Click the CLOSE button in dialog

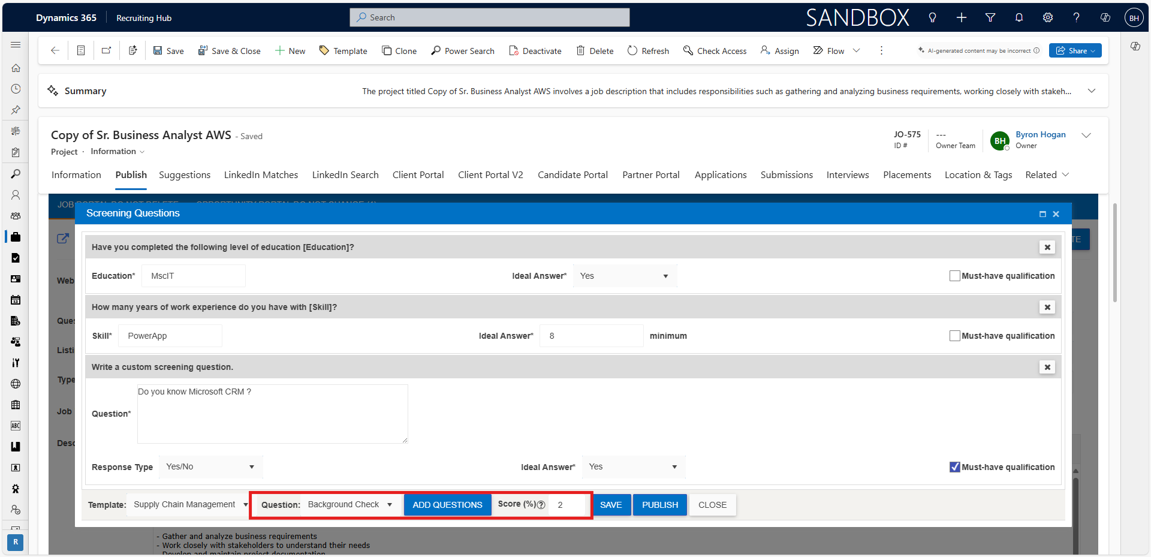pos(712,505)
